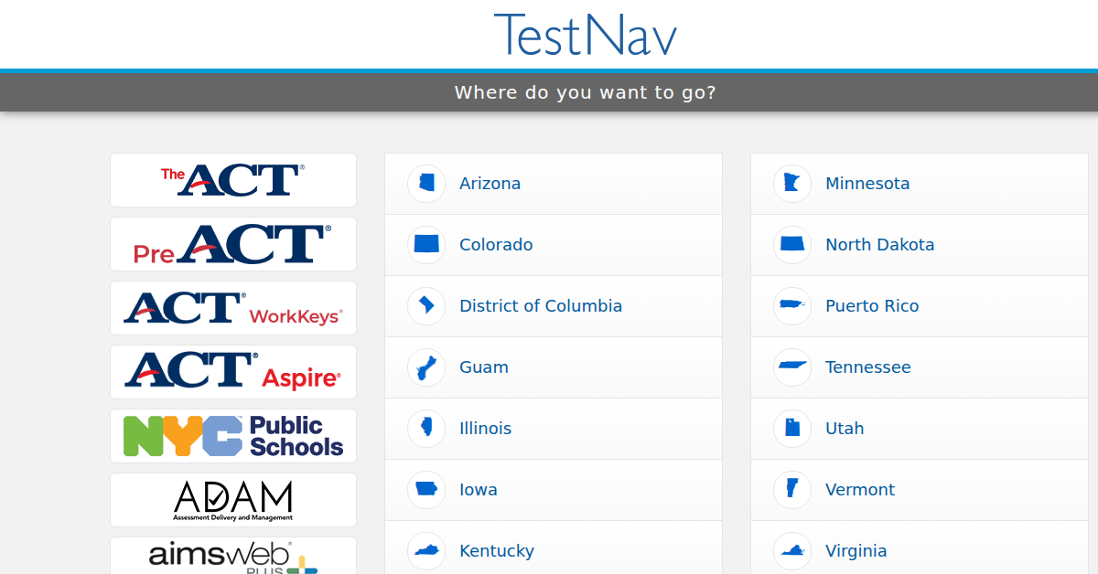The height and width of the screenshot is (574, 1098).
Task: Click the Minnesota state shape icon
Action: pyautogui.click(x=792, y=184)
